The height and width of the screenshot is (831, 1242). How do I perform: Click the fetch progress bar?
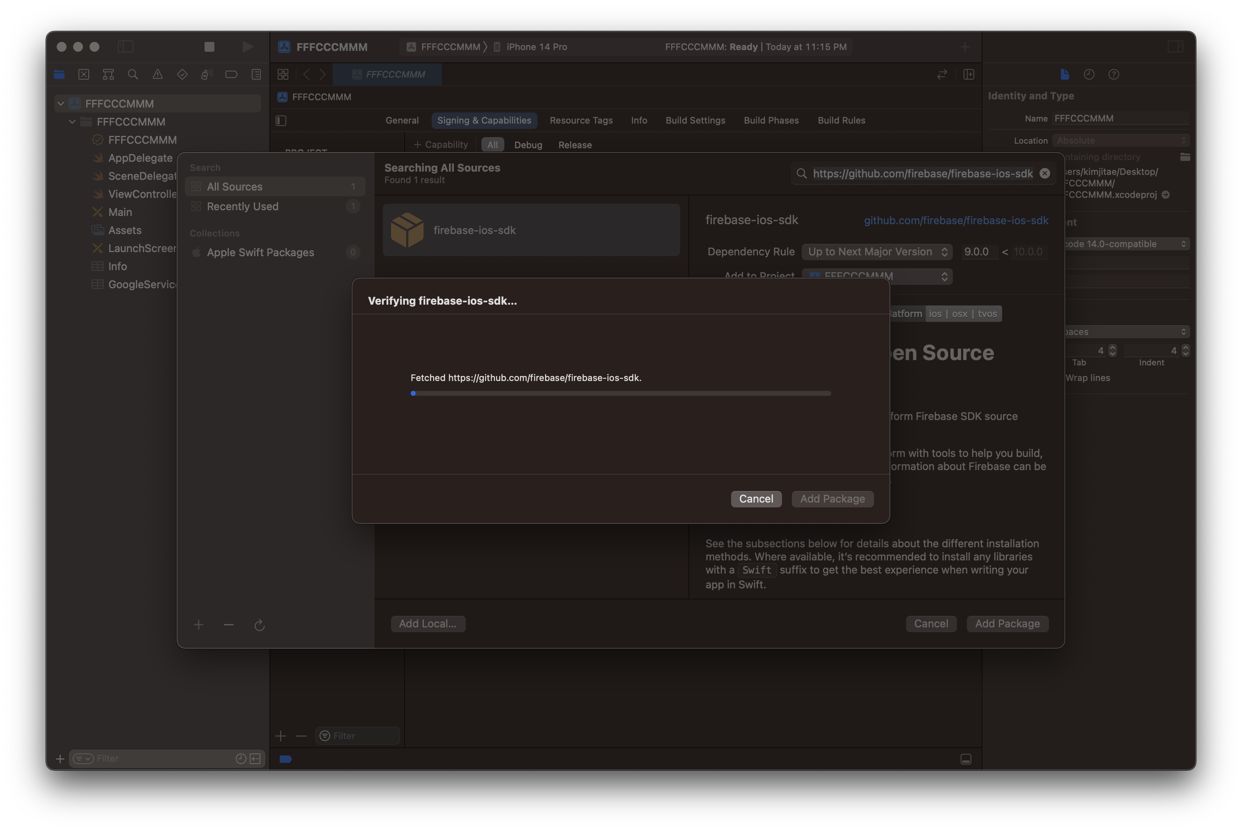point(620,393)
